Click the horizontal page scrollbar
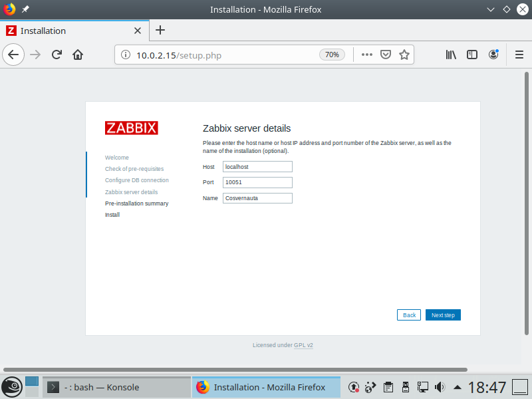This screenshot has width=532, height=399. (235, 370)
